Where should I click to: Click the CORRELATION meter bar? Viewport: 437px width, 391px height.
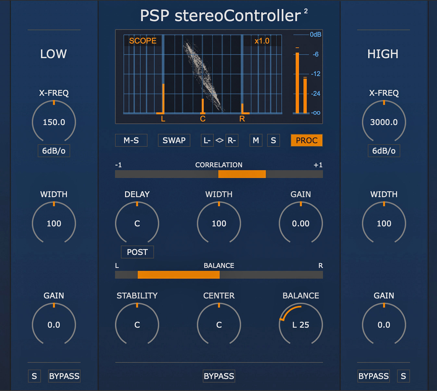tap(219, 174)
